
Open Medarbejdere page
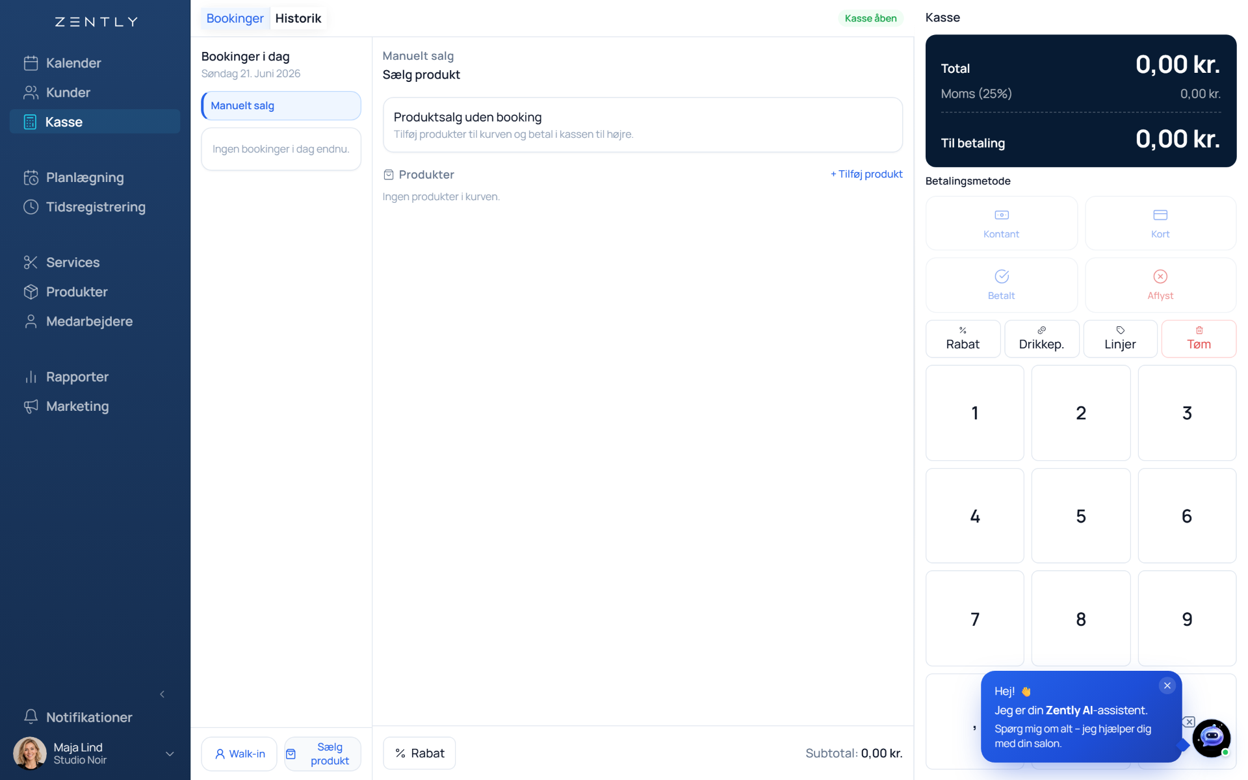[x=95, y=321]
